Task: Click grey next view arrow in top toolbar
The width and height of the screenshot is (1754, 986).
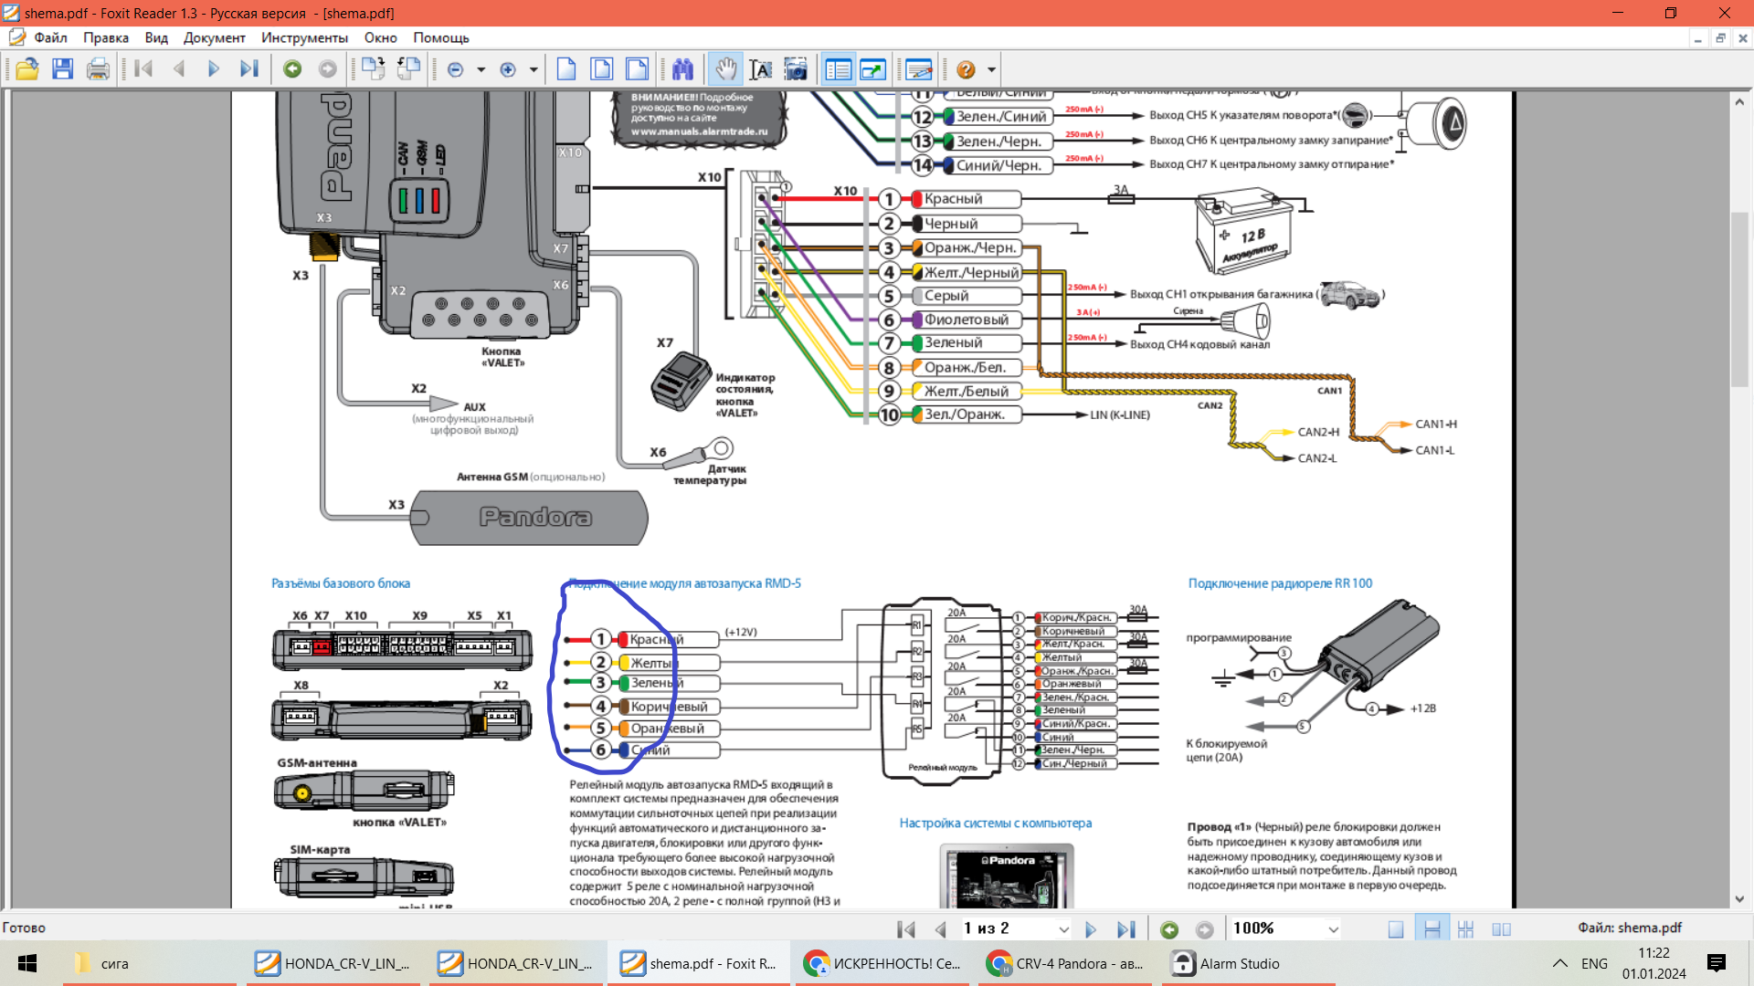Action: [x=327, y=69]
